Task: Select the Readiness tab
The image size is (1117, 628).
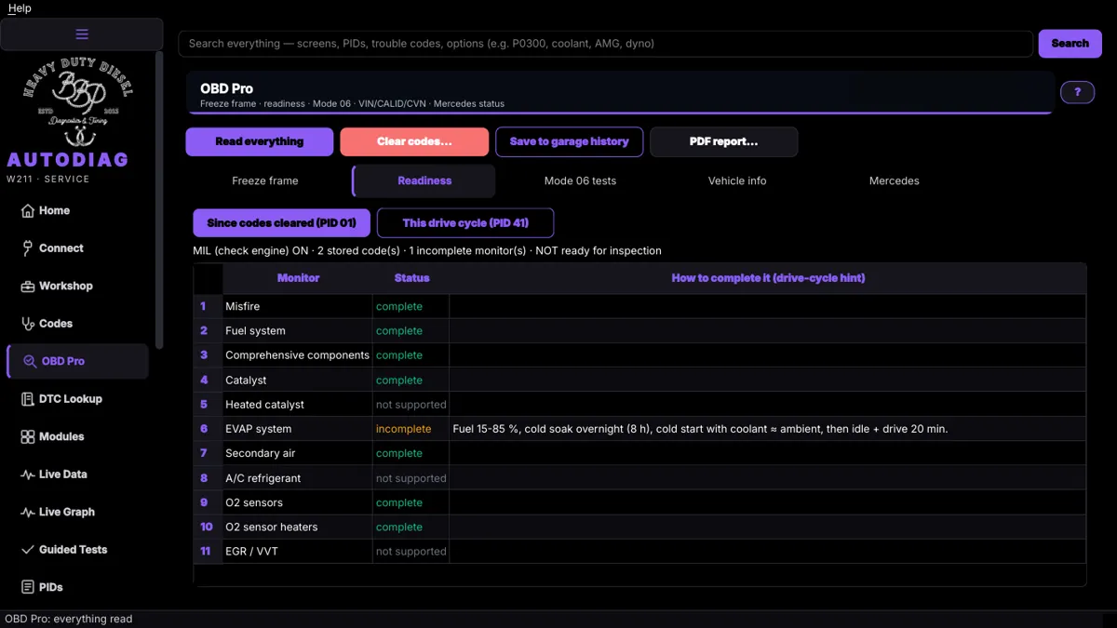Action: coord(424,180)
